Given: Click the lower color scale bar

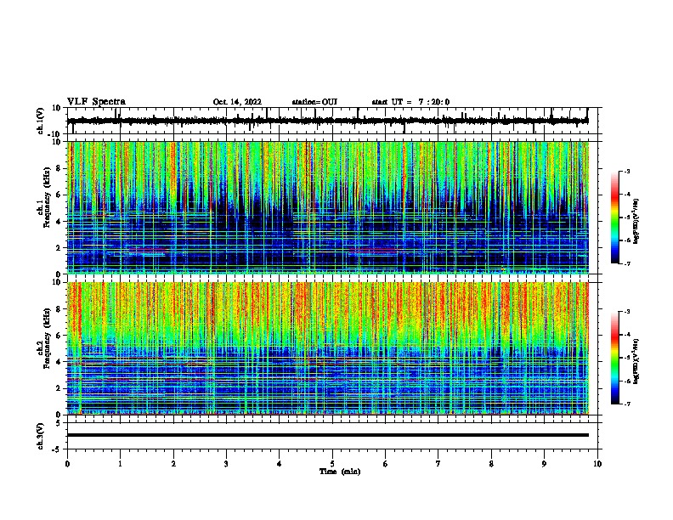Looking at the screenshot, I should pyautogui.click(x=615, y=358).
